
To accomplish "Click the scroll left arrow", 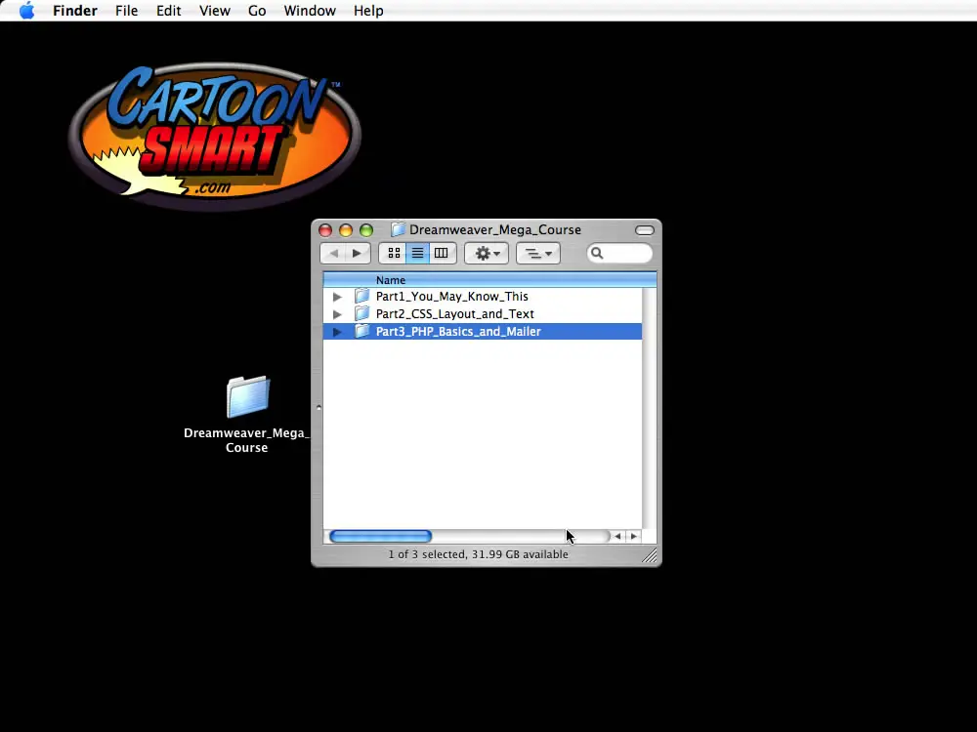I will (x=617, y=537).
